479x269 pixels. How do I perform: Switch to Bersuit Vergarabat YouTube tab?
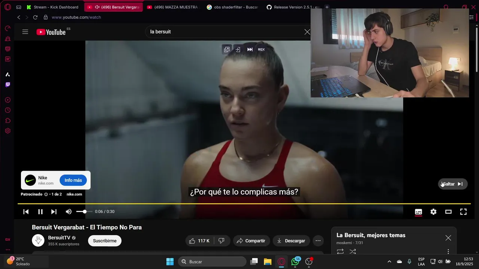[114, 7]
